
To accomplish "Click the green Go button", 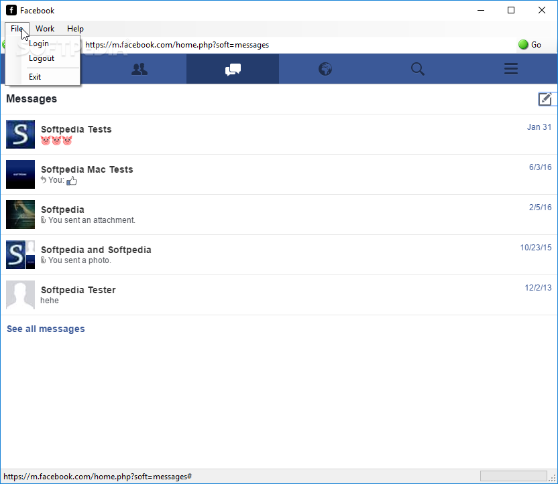I will (x=530, y=45).
